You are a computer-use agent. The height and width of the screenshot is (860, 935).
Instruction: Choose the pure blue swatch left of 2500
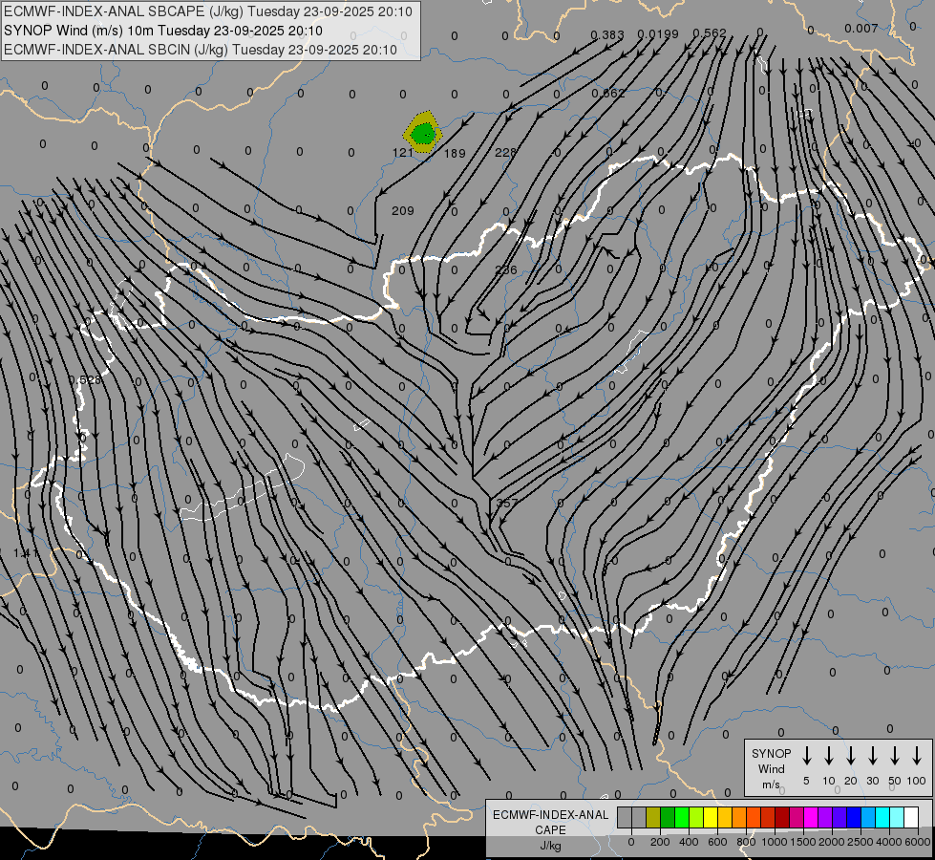tap(854, 817)
